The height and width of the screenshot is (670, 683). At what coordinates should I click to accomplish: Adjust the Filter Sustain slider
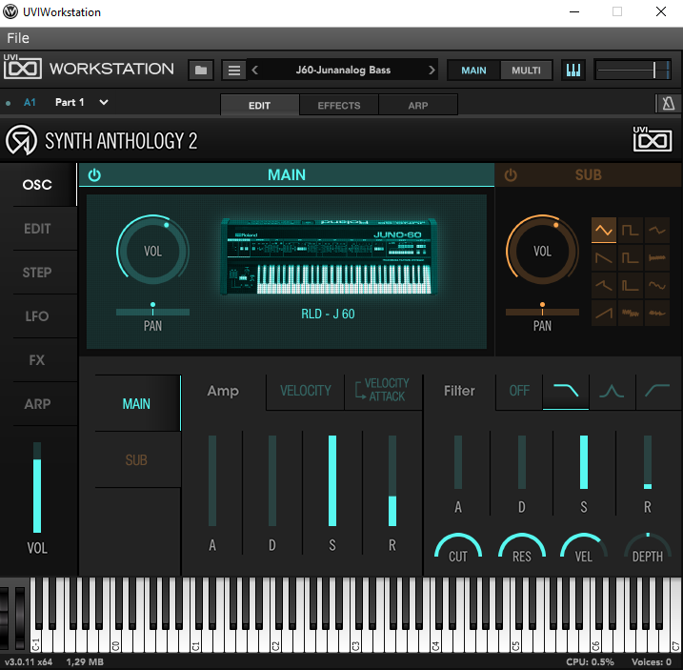coord(584,462)
